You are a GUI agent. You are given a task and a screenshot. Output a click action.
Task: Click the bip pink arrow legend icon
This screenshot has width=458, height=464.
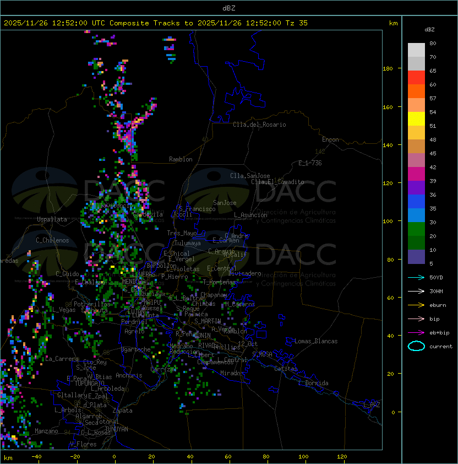[416, 319]
